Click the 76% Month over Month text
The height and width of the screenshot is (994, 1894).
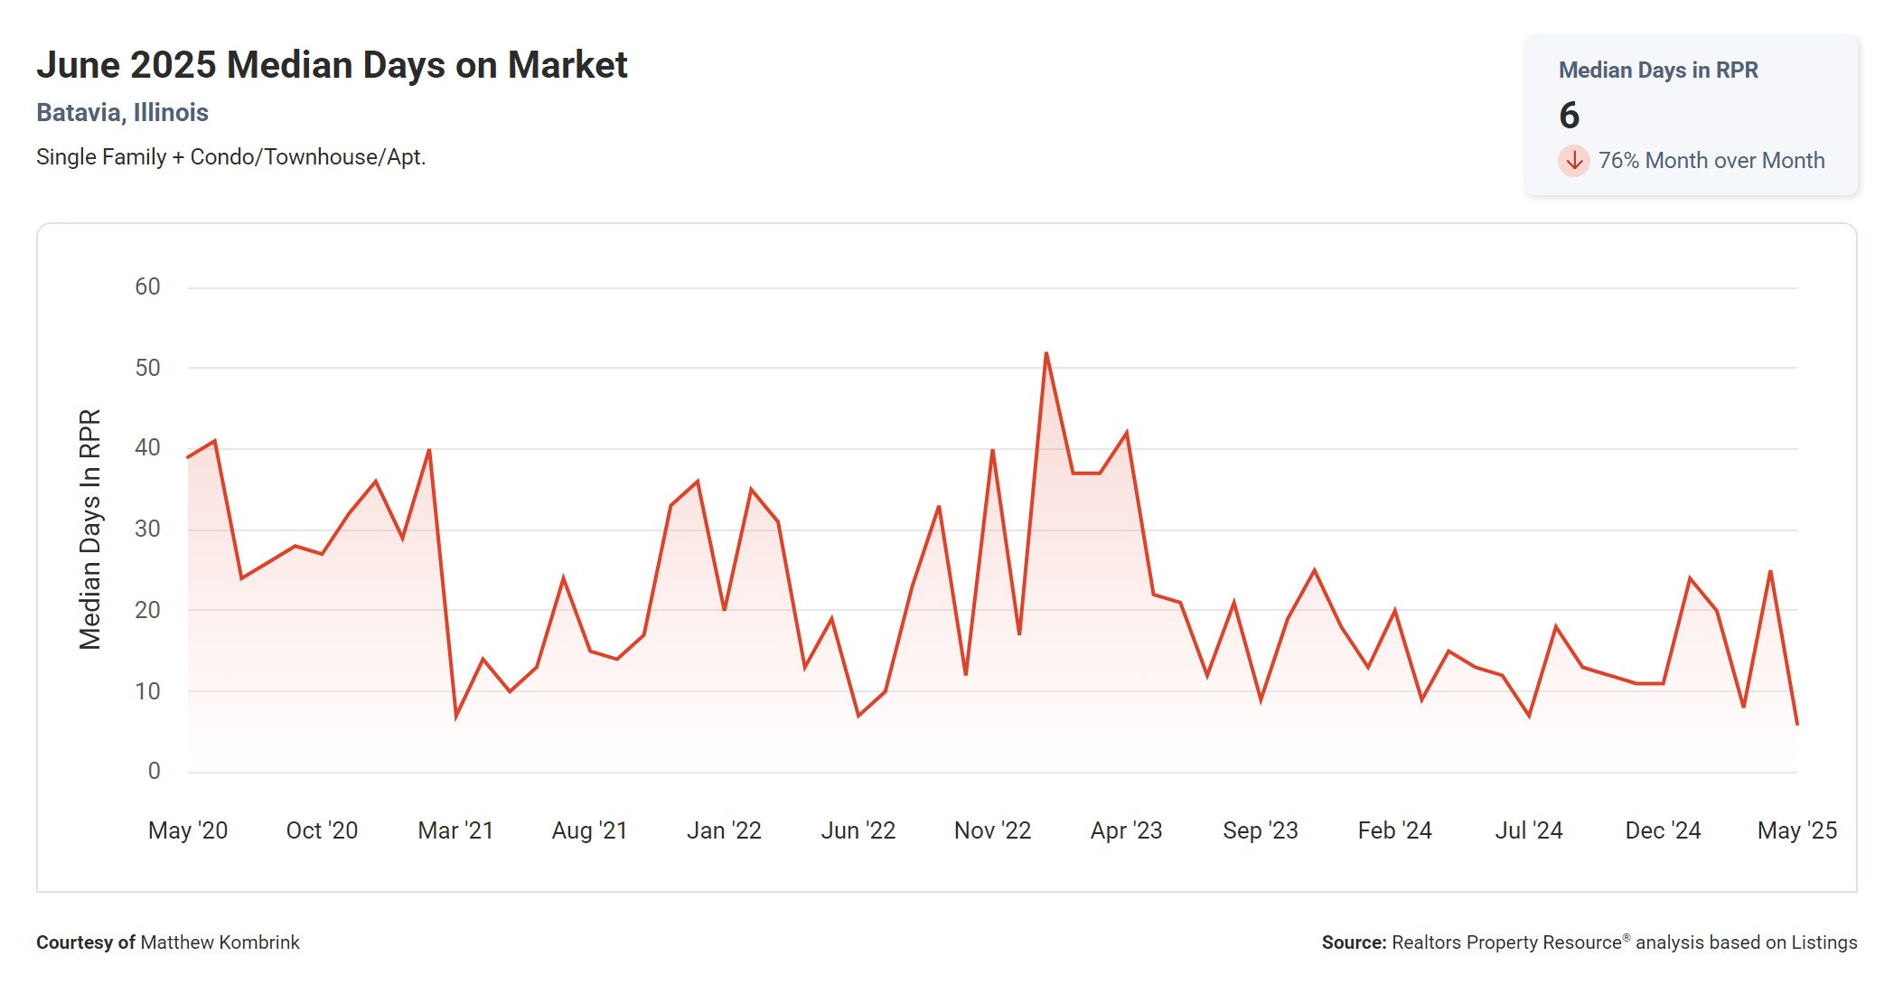pos(1711,161)
